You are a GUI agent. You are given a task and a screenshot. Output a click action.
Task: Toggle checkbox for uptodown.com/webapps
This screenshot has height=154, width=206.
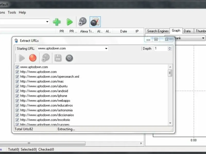17,101
